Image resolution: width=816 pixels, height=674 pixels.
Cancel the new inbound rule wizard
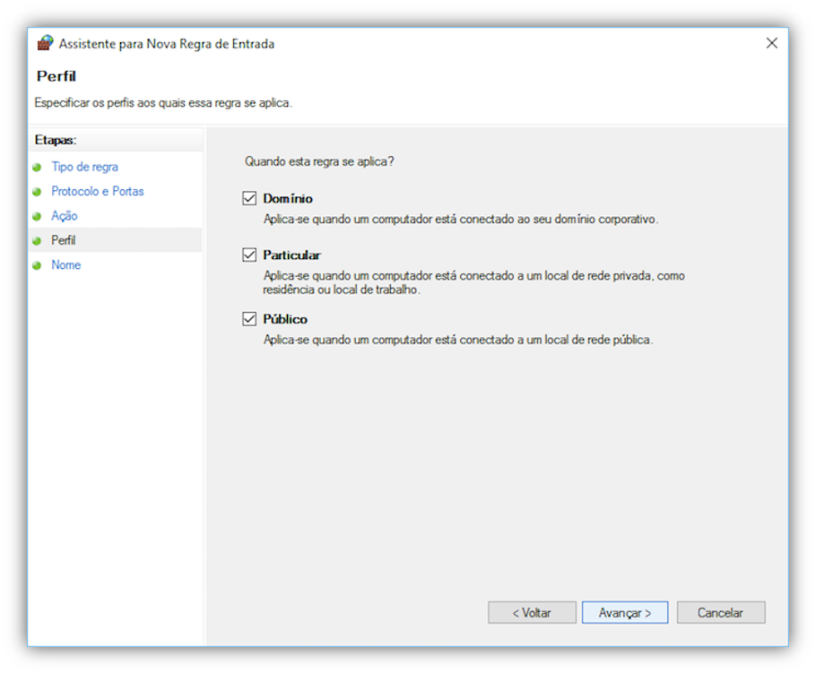tap(720, 613)
